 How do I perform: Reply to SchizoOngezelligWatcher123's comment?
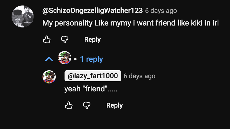tap(92, 40)
